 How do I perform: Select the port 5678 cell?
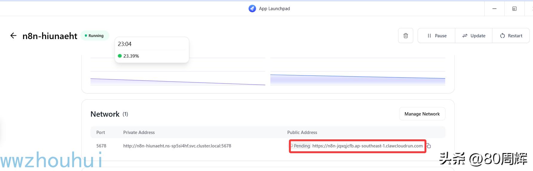click(101, 146)
